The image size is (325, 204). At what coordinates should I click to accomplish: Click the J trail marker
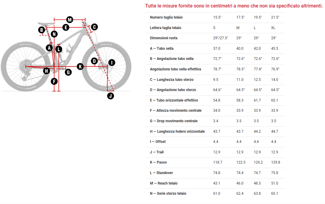coord(111,96)
